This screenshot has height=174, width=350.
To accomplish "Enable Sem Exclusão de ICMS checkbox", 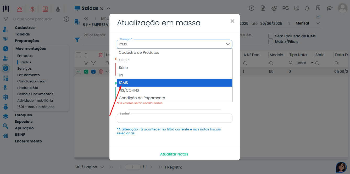I will pos(271,36).
